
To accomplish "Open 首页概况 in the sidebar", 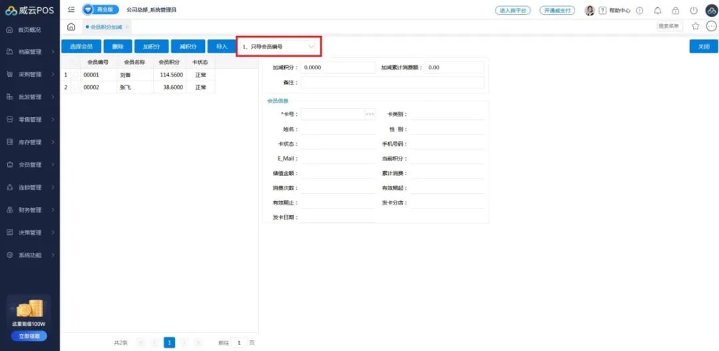I will (29, 30).
